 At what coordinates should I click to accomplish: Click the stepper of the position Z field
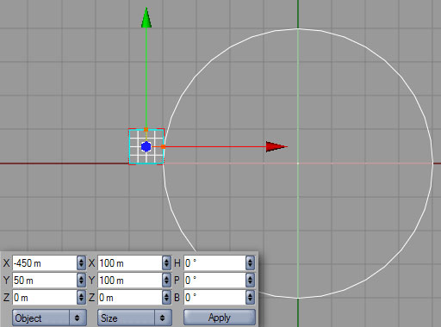pyautogui.click(x=81, y=298)
